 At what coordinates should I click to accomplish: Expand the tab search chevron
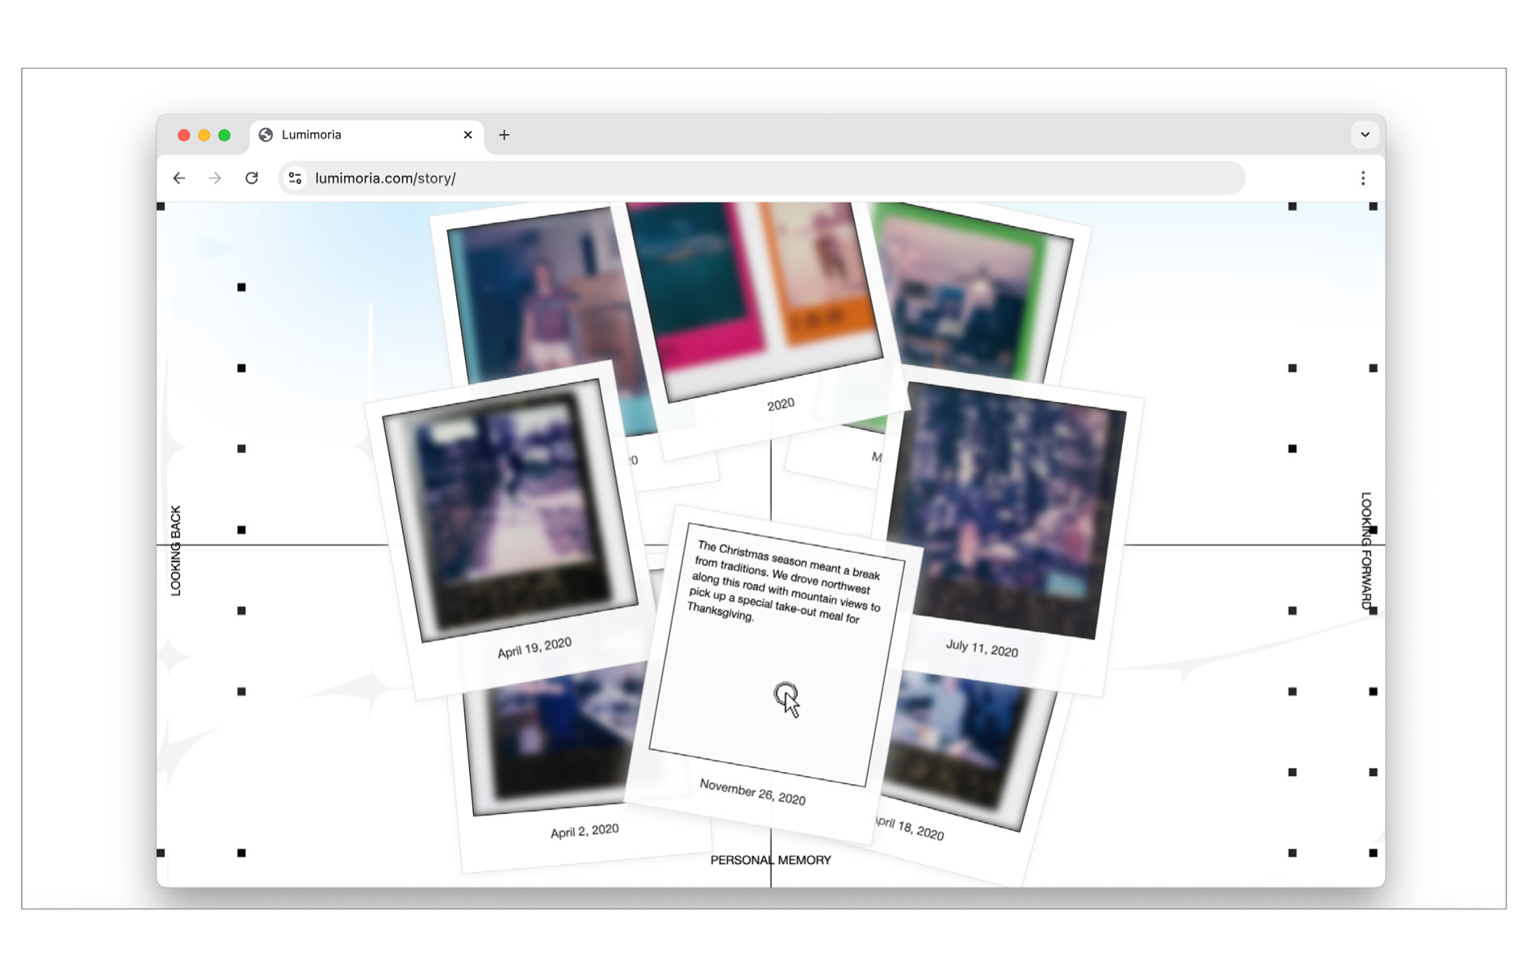(1364, 135)
